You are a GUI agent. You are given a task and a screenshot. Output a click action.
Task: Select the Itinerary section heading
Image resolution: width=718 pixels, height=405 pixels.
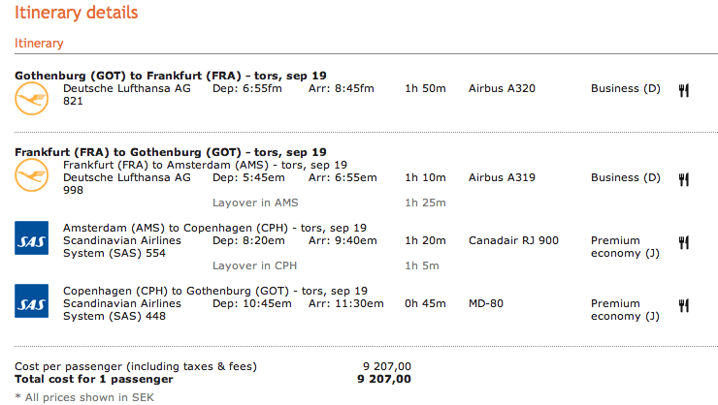pyautogui.click(x=39, y=44)
